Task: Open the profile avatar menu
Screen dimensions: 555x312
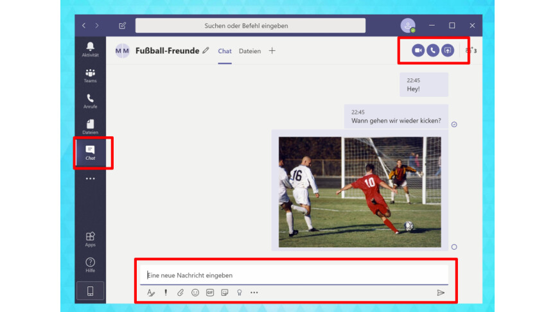Action: point(407,26)
